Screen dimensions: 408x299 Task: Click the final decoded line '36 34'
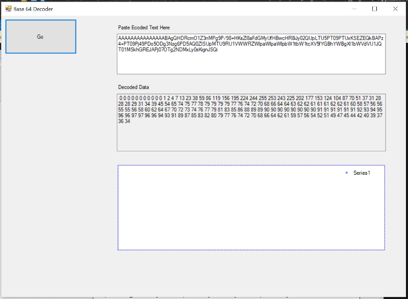pos(124,121)
